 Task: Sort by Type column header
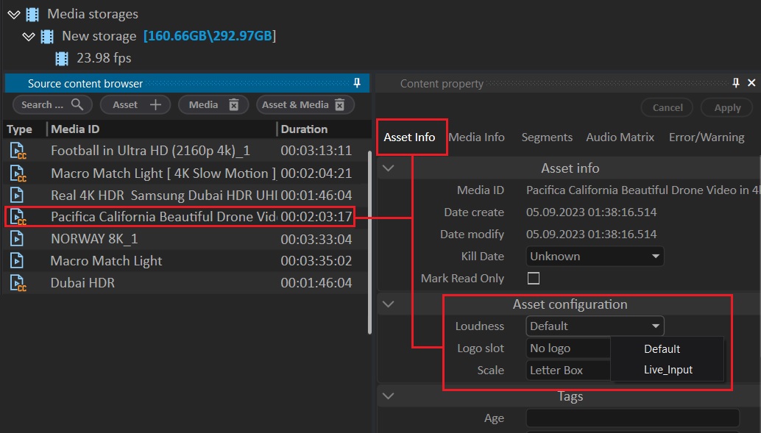tap(19, 129)
